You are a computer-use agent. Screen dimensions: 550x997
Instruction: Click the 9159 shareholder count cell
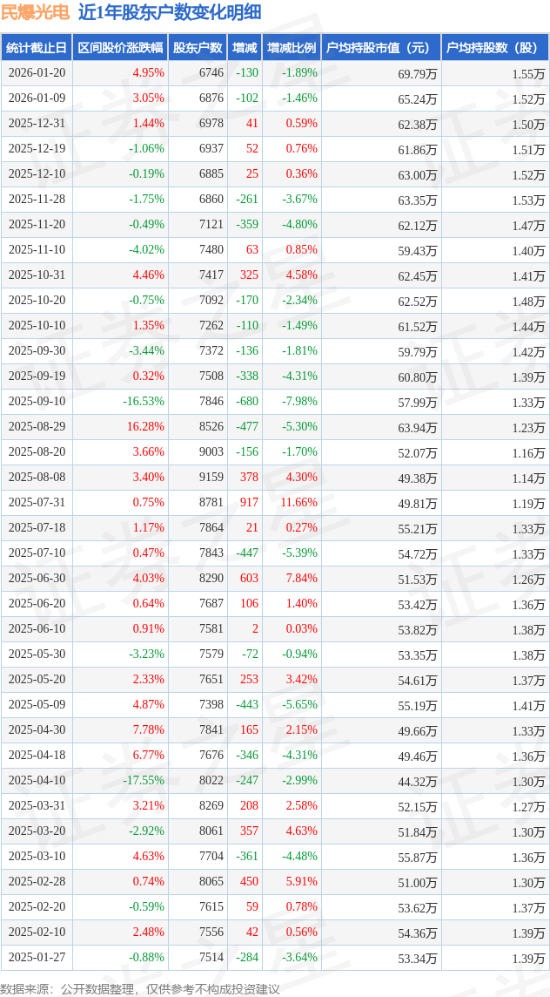pos(211,478)
